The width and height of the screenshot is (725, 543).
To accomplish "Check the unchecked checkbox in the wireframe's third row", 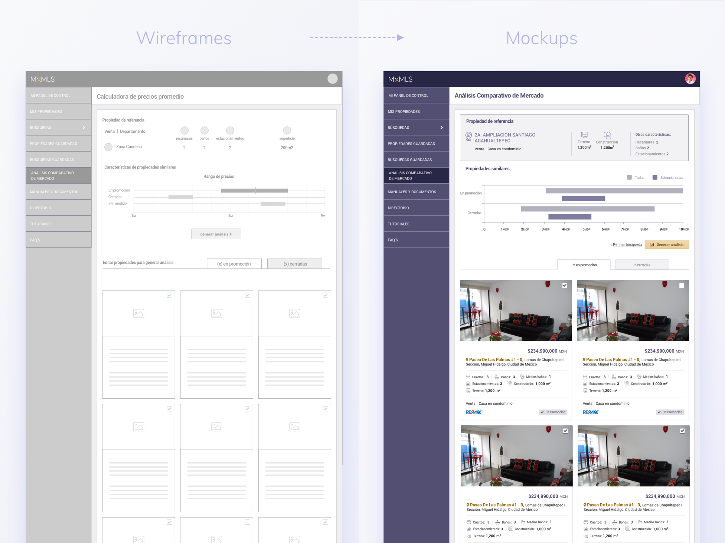I will [x=248, y=522].
